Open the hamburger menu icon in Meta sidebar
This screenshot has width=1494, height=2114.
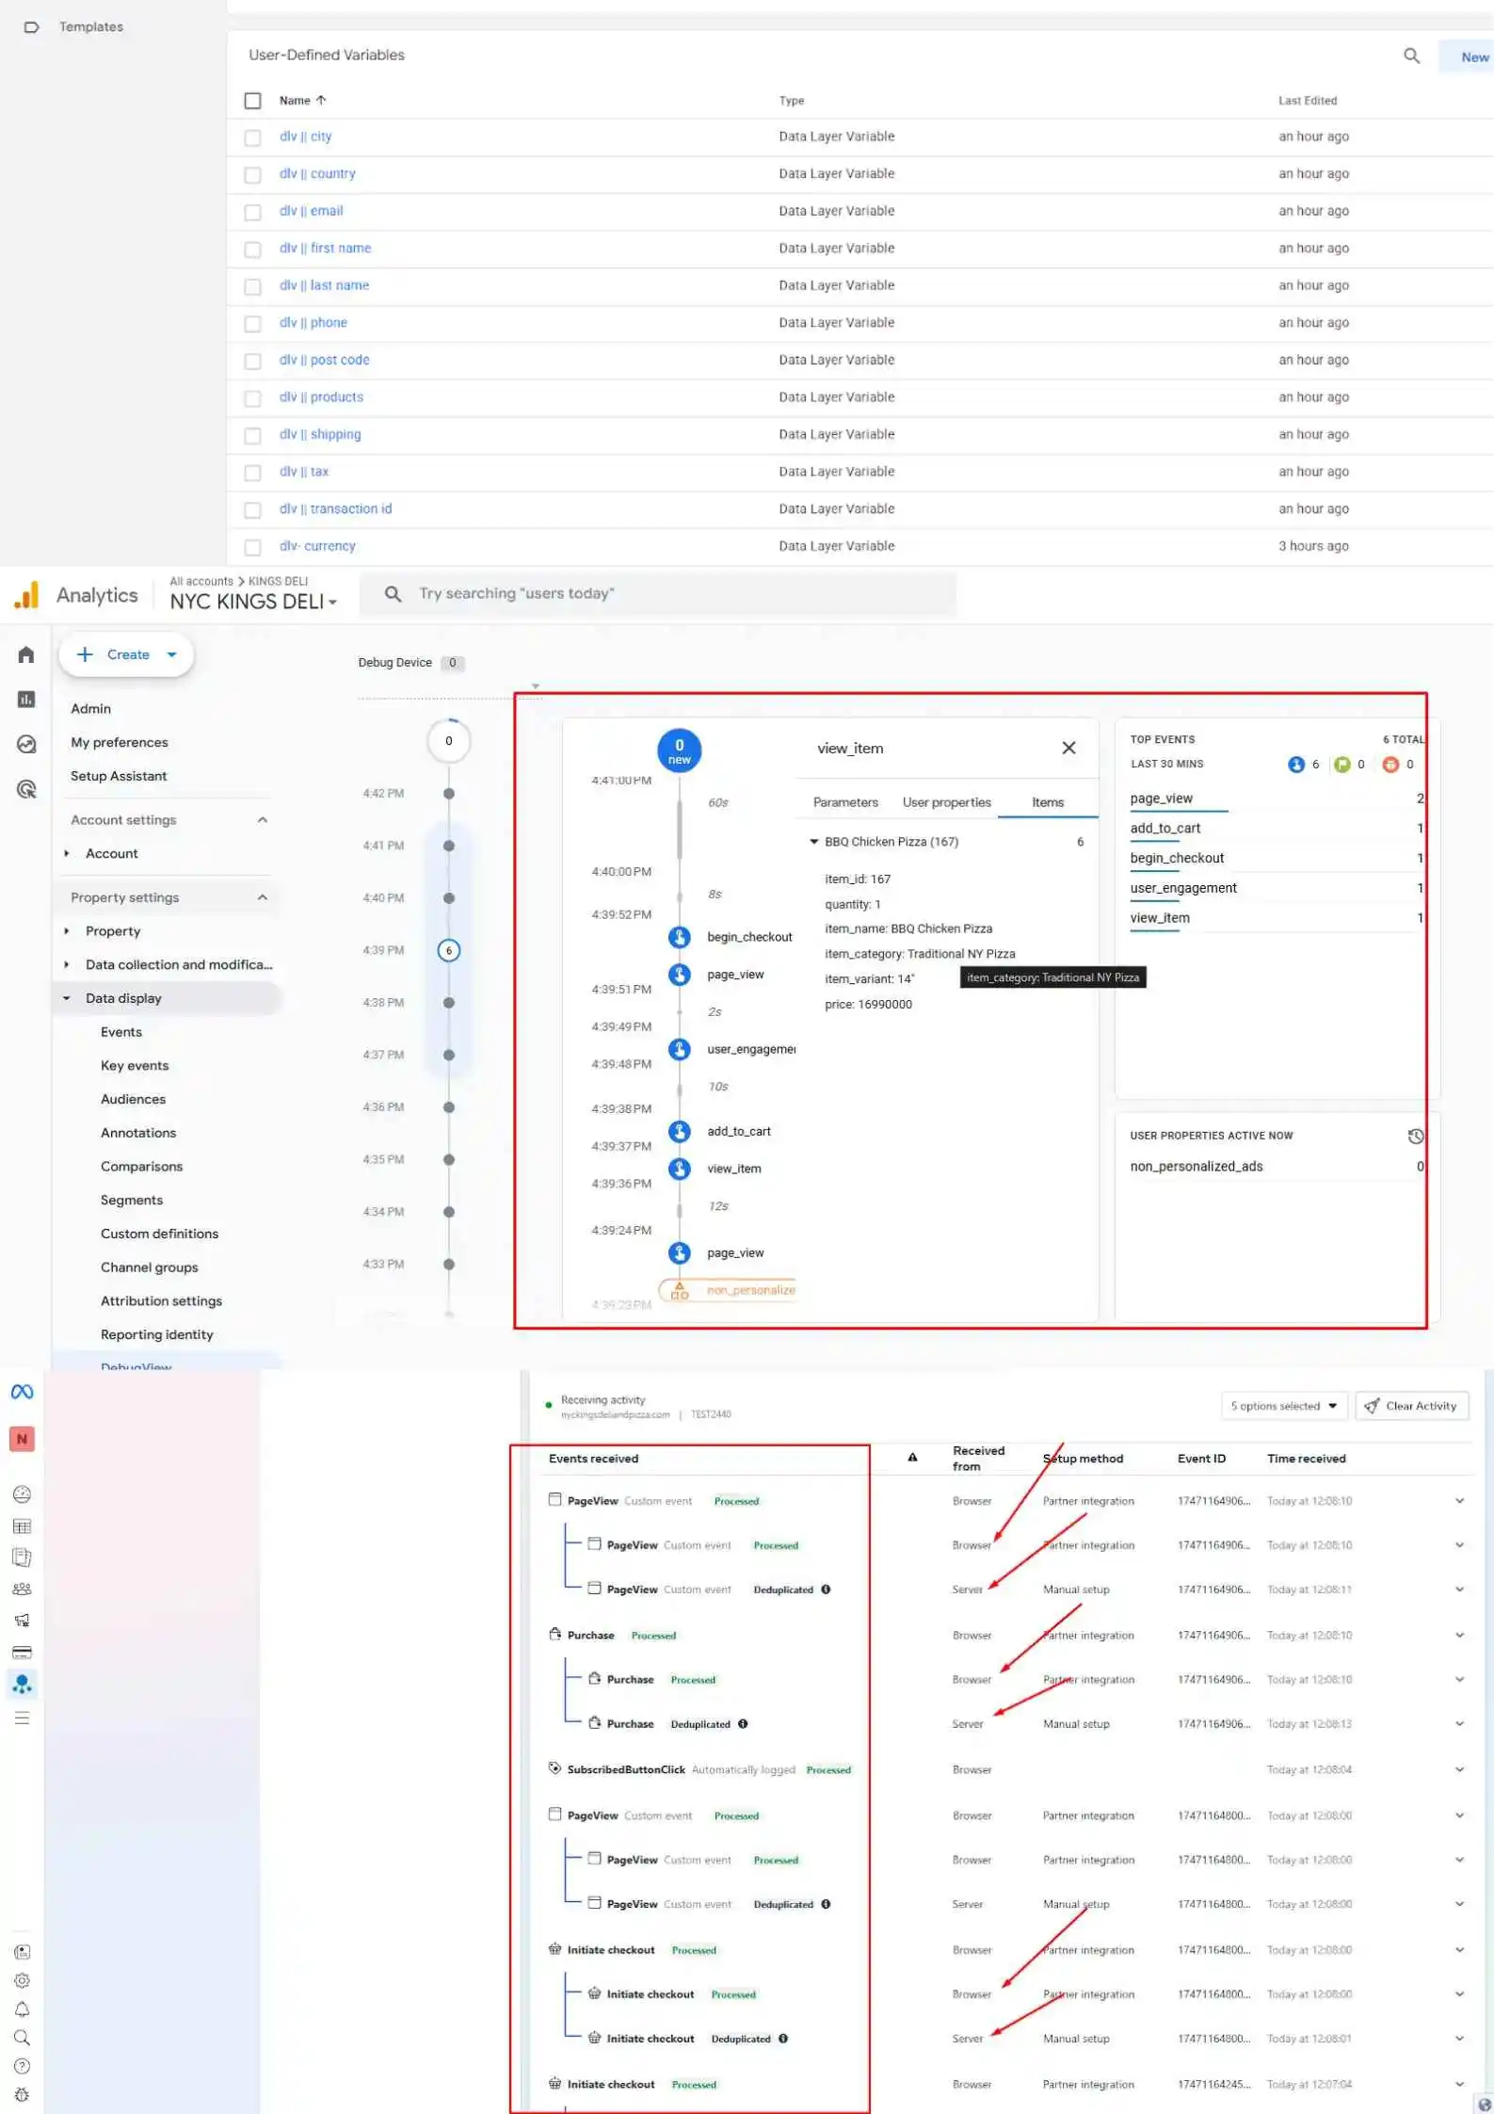22,1718
